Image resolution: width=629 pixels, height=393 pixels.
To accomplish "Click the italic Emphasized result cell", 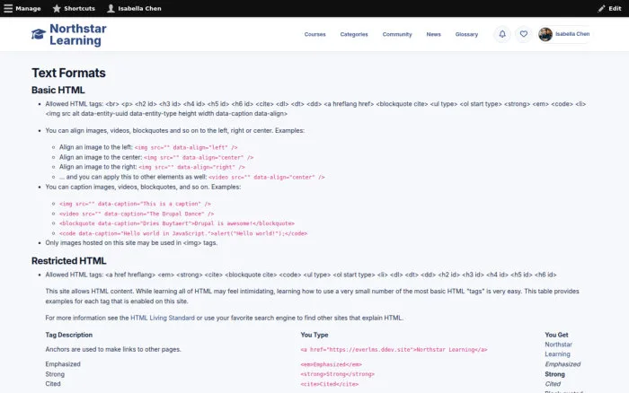I will pos(563,364).
